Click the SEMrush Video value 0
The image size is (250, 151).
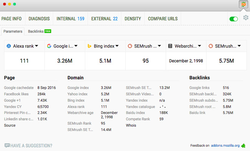tap(161, 94)
